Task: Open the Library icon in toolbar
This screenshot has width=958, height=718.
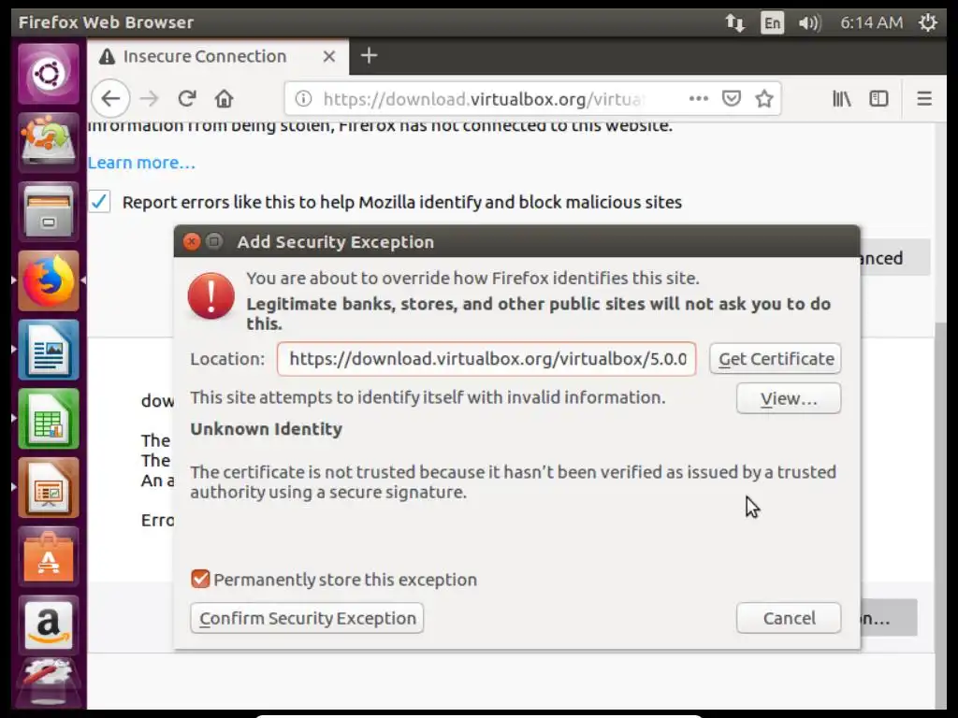Action: pyautogui.click(x=841, y=98)
